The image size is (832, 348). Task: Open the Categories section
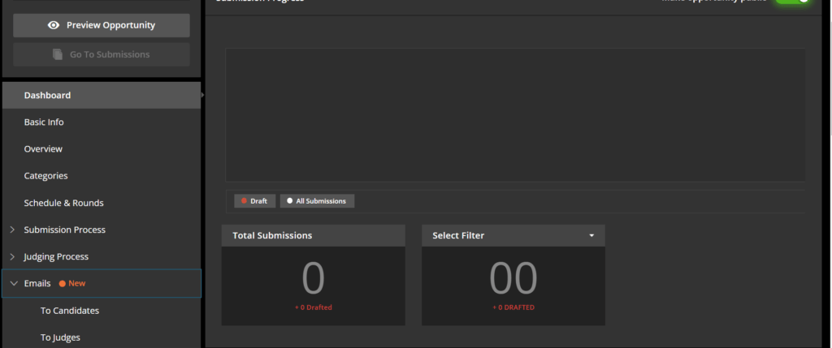(x=102, y=176)
